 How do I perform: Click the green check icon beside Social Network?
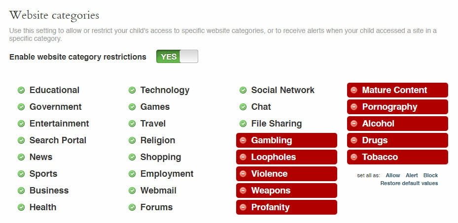coord(243,90)
